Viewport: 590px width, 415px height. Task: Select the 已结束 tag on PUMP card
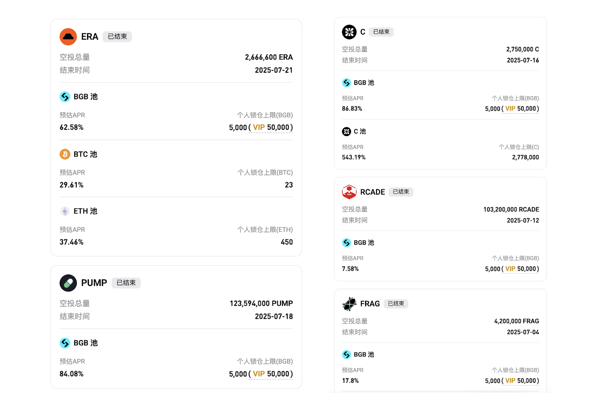pyautogui.click(x=126, y=283)
